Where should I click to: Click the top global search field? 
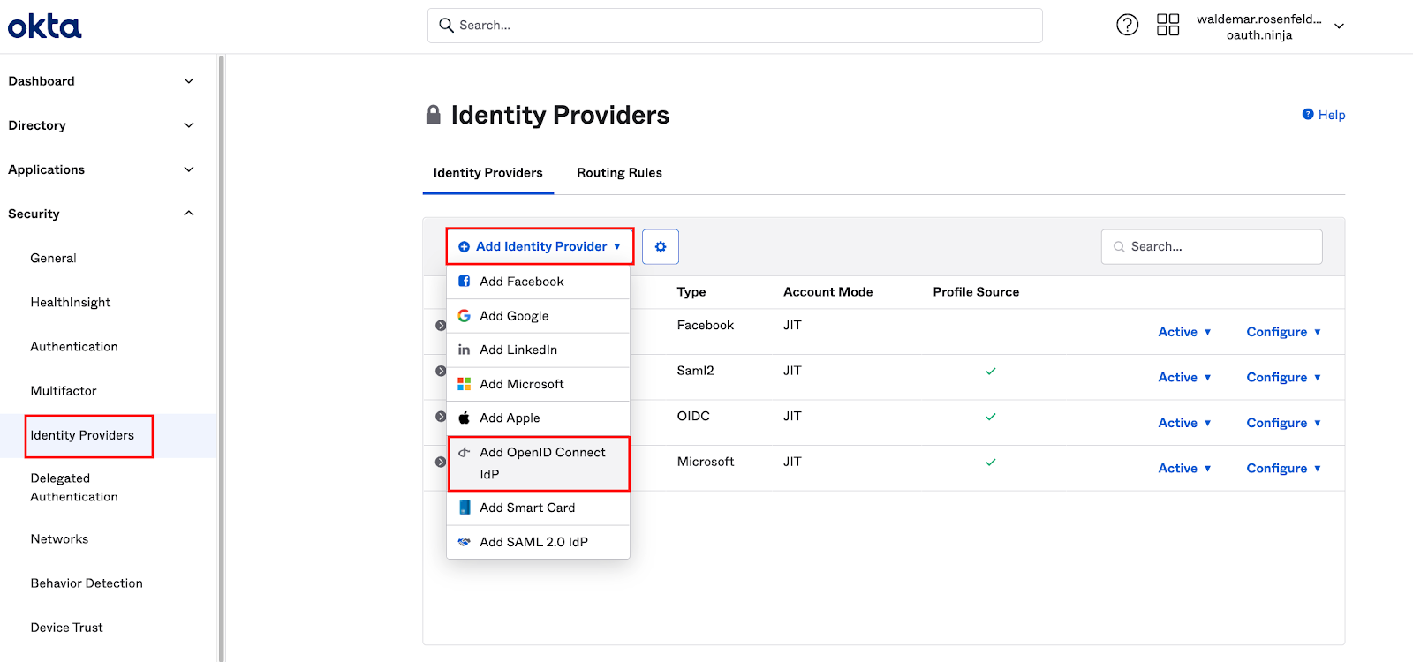pos(735,26)
